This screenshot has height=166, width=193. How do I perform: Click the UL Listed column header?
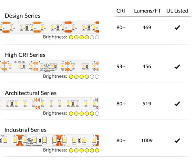point(177,11)
